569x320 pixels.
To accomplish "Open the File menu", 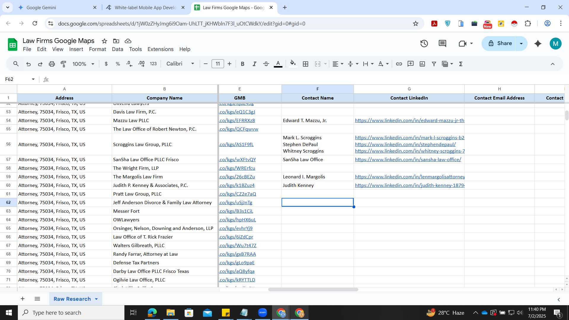I will [27, 49].
